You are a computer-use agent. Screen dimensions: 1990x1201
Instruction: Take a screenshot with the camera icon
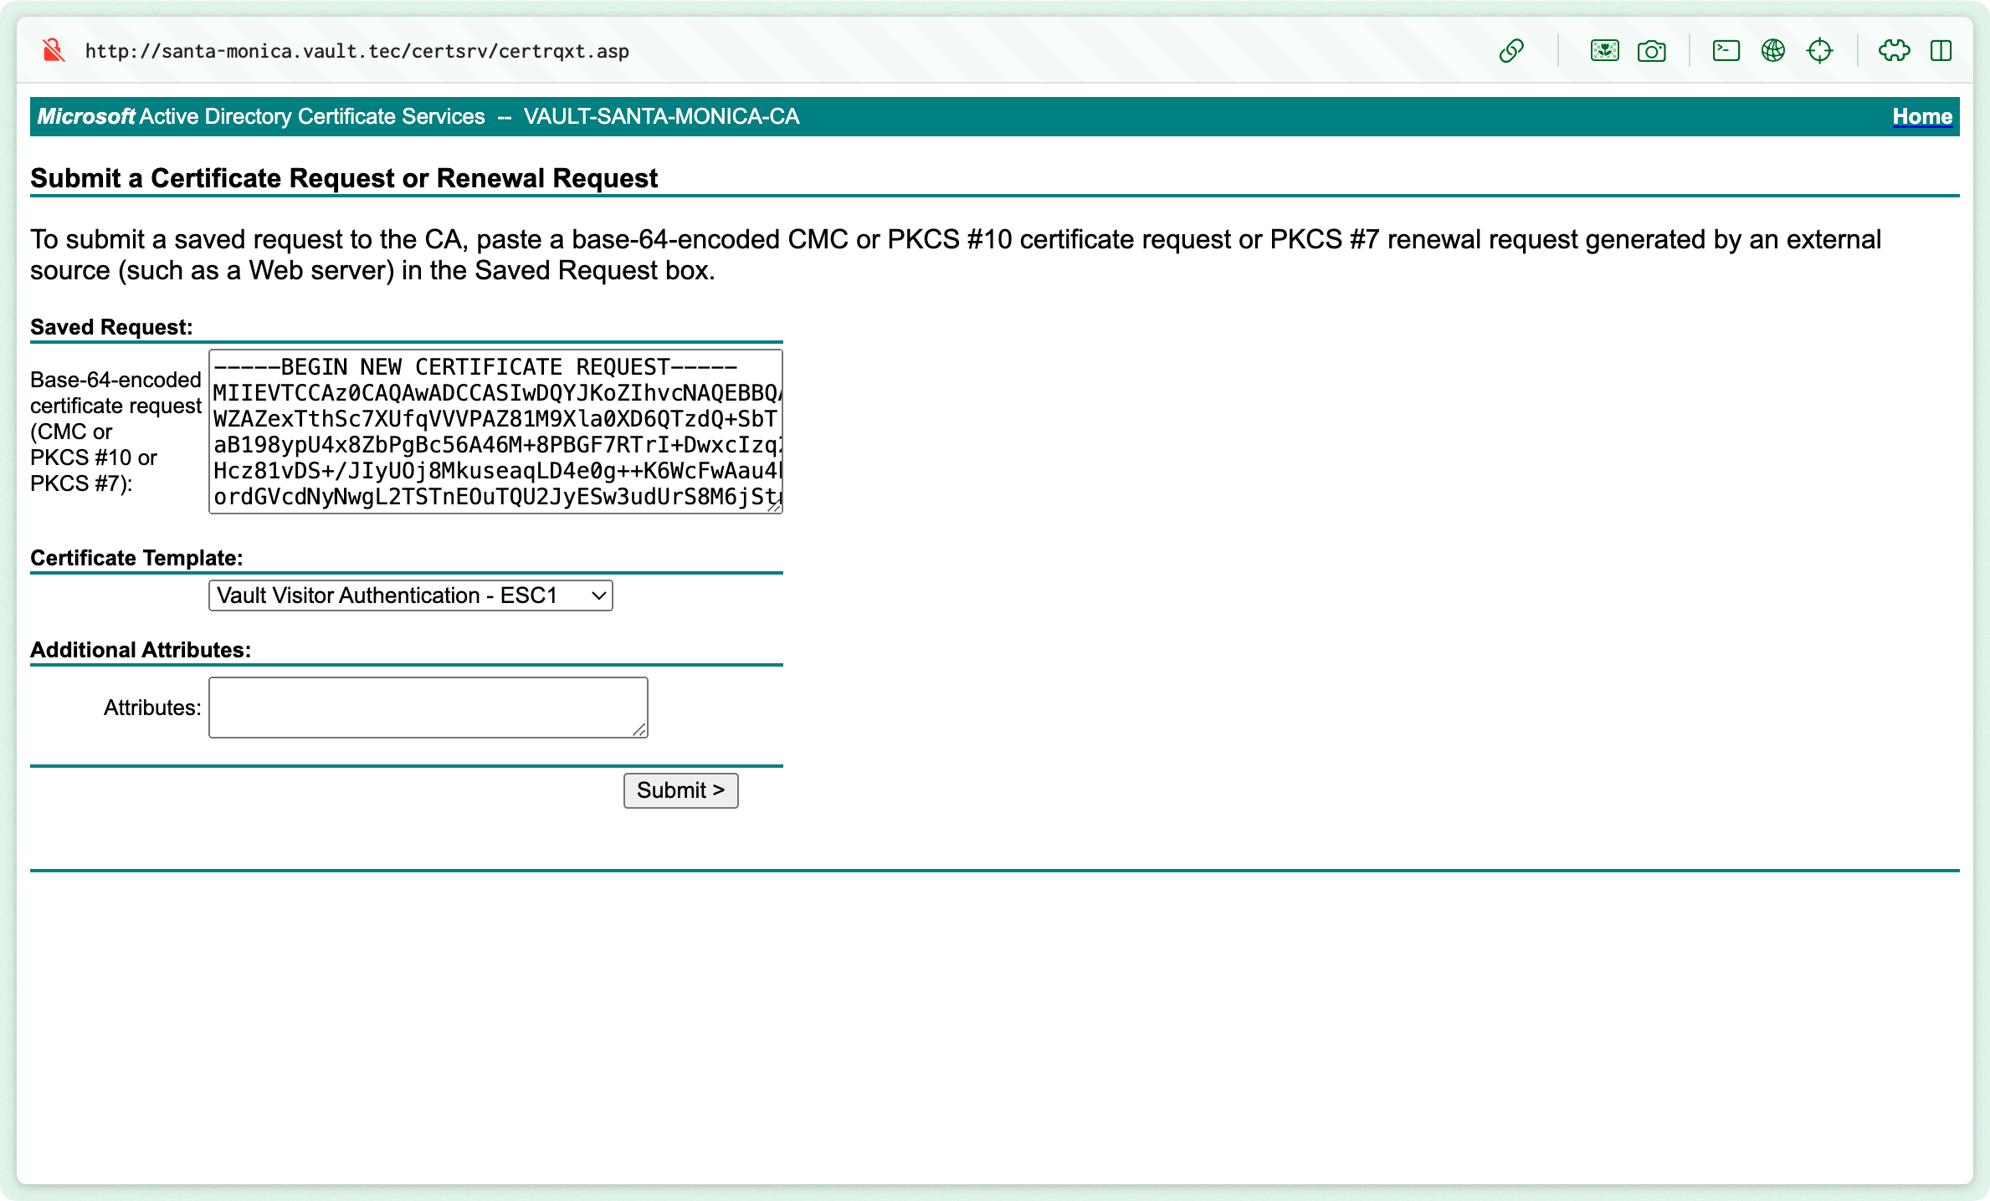[1651, 50]
